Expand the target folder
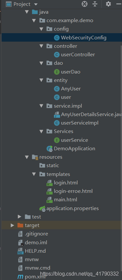The height and width of the screenshot is (280, 122). [12, 225]
